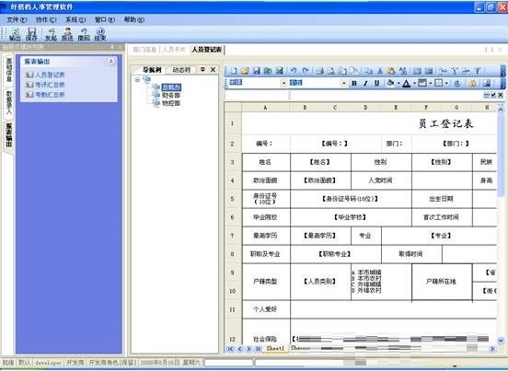The width and height of the screenshot is (508, 371).
Task: Select column A header
Action: point(266,108)
